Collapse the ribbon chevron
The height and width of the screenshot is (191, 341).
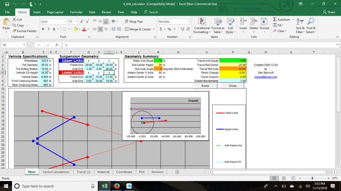[x=337, y=37]
